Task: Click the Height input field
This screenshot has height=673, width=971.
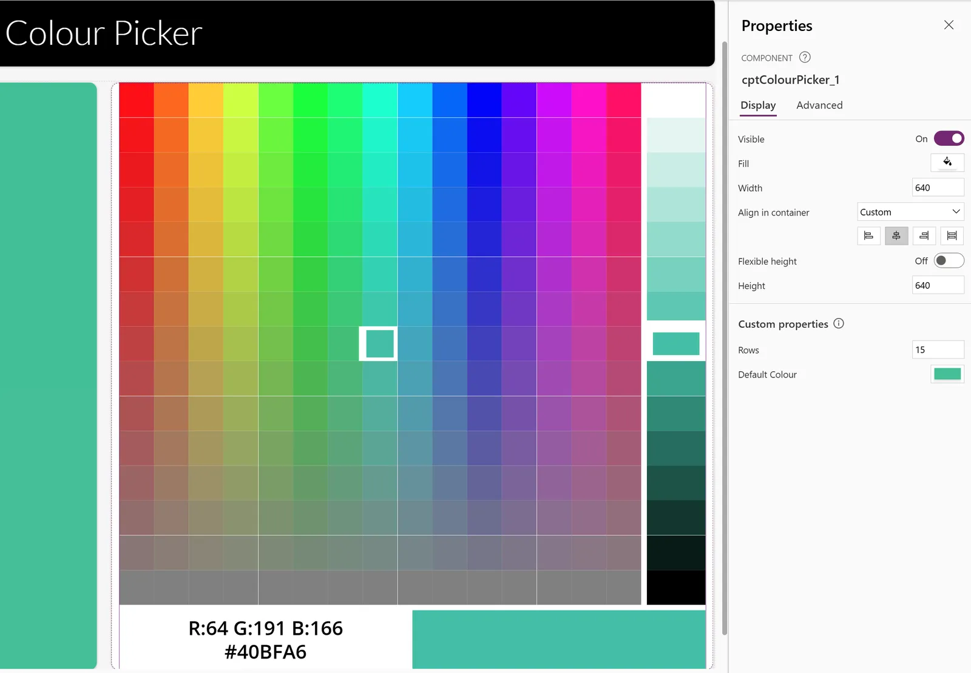Action: [x=938, y=285]
